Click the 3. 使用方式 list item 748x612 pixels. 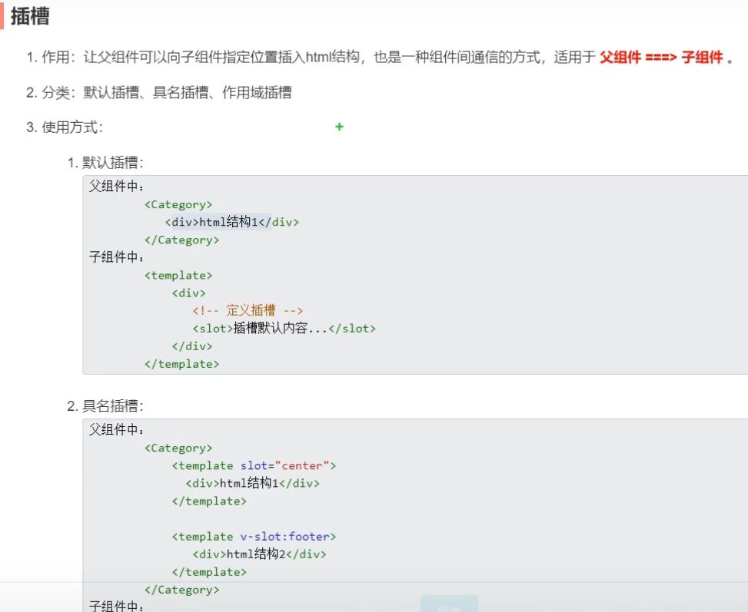tap(65, 127)
